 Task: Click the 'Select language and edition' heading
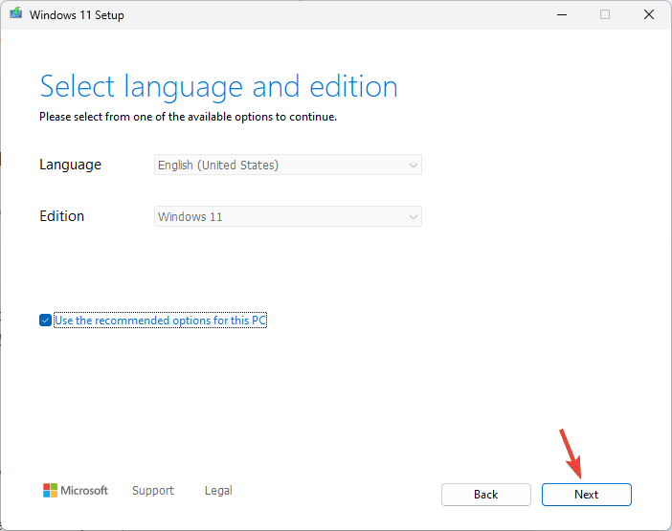tap(218, 87)
